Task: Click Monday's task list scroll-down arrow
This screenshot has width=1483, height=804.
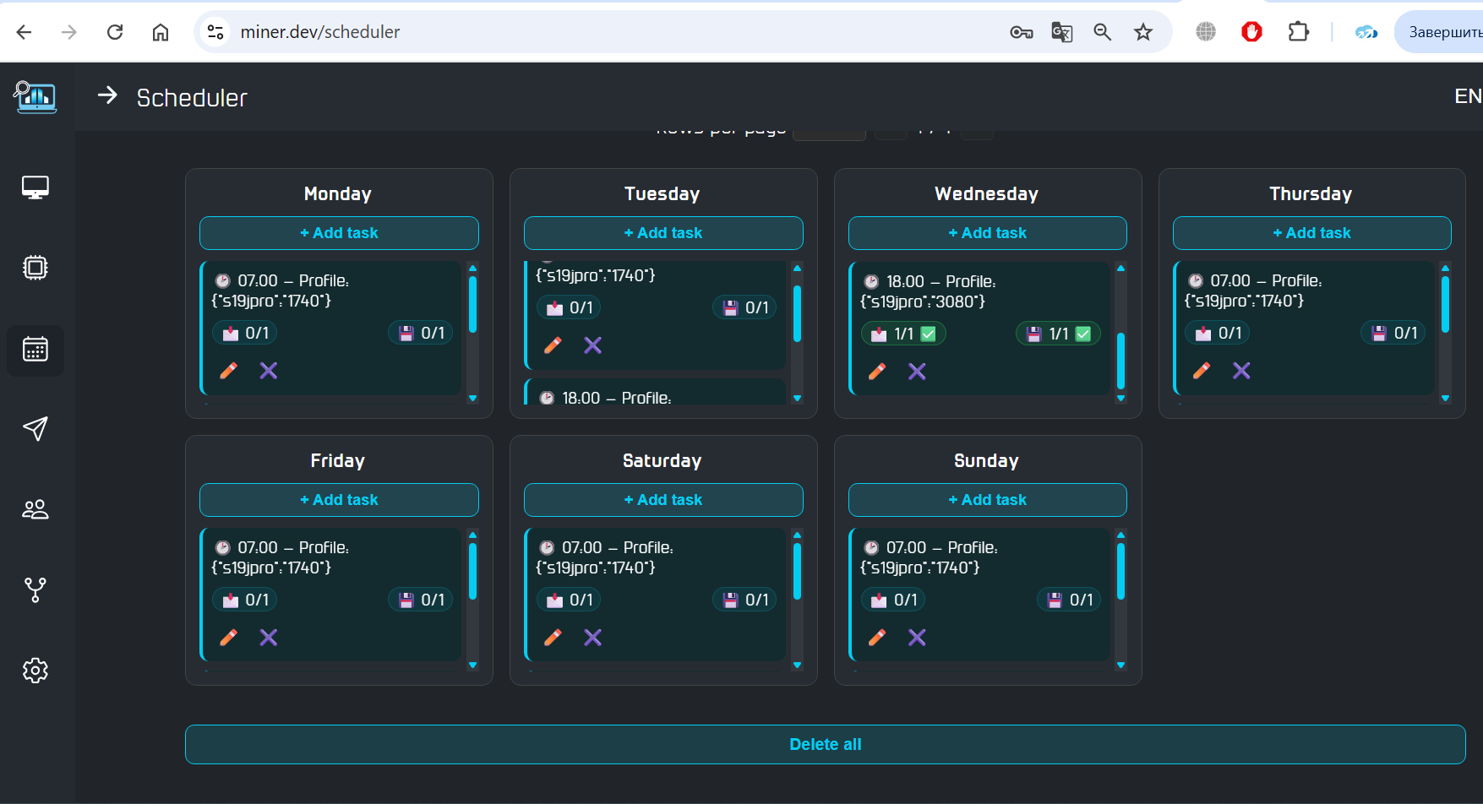Action: [473, 398]
